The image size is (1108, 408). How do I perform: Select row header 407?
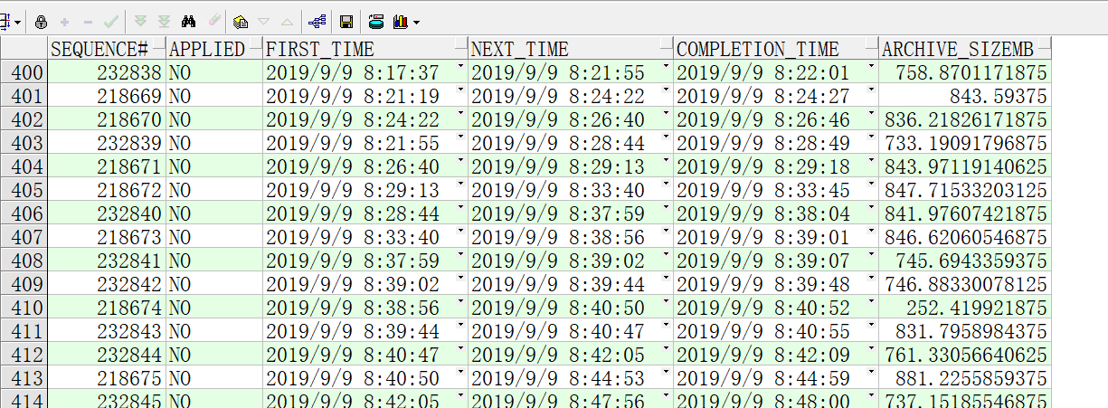pyautogui.click(x=24, y=237)
